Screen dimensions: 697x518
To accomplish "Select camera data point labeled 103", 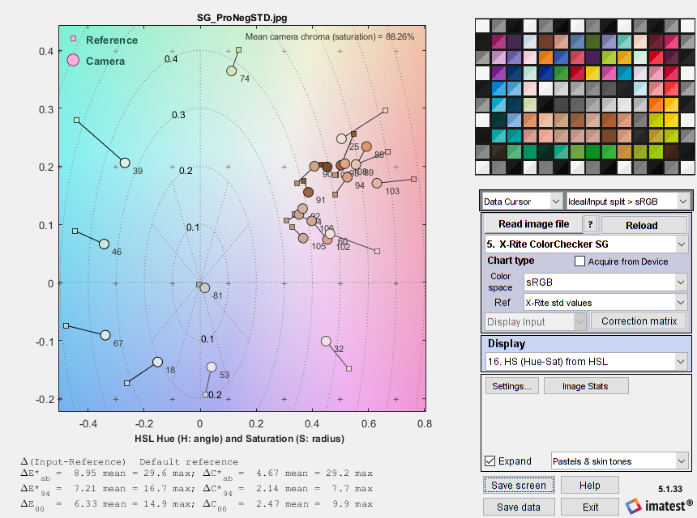I will (x=377, y=184).
